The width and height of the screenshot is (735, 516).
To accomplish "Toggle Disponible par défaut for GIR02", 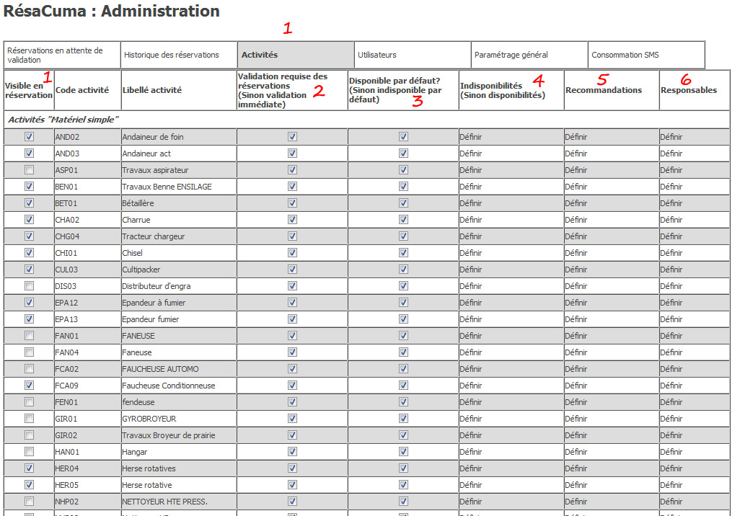I will coord(403,435).
